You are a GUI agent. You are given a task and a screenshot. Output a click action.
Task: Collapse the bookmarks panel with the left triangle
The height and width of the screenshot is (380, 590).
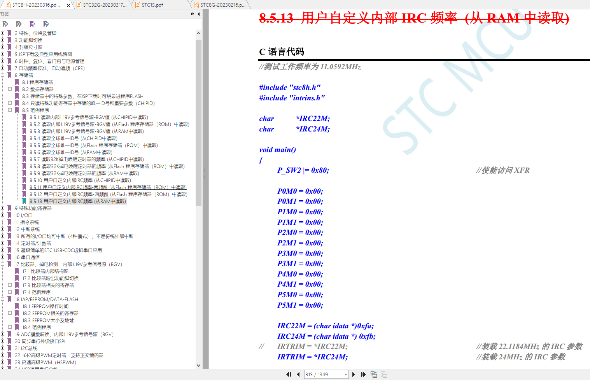pos(198,14)
